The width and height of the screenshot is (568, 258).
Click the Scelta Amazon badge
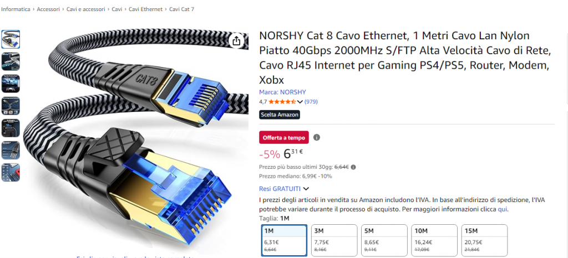point(280,115)
